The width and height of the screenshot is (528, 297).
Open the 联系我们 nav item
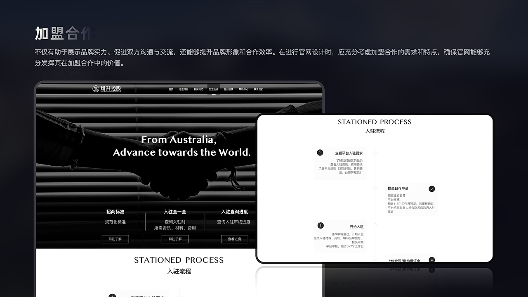point(258,89)
